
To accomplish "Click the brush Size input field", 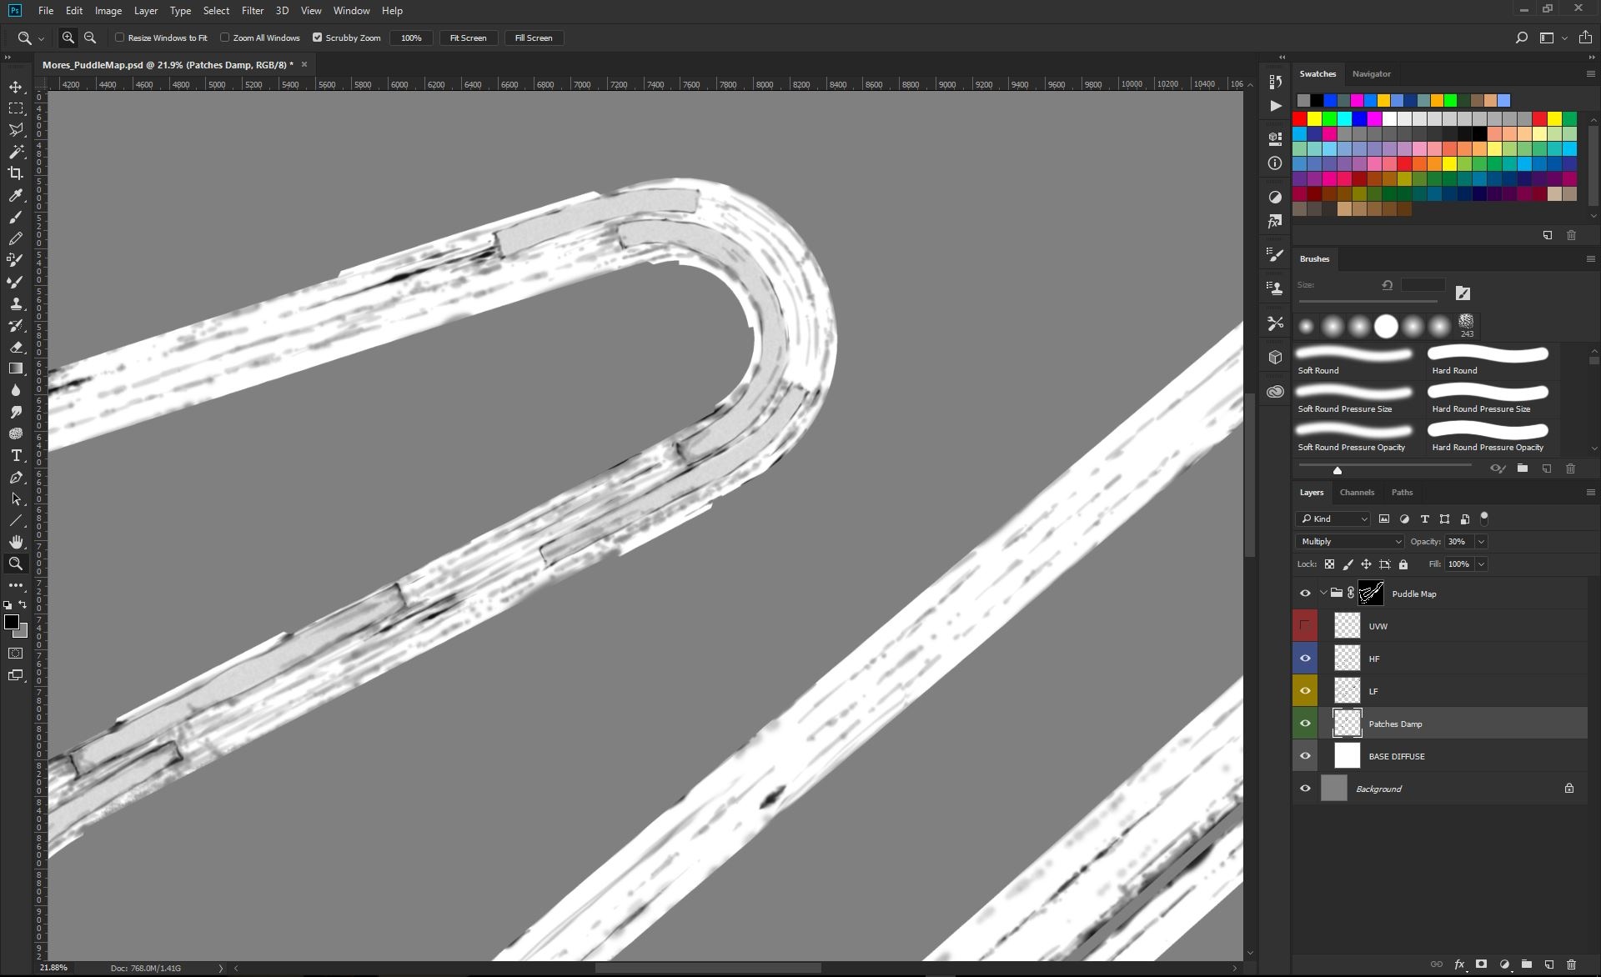I will pyautogui.click(x=1423, y=285).
